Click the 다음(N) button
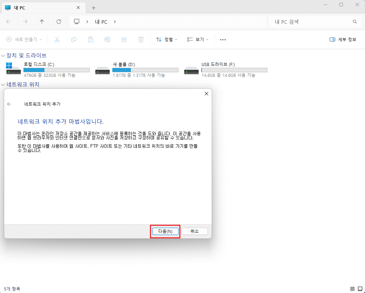The width and height of the screenshot is (365, 293). [x=165, y=232]
